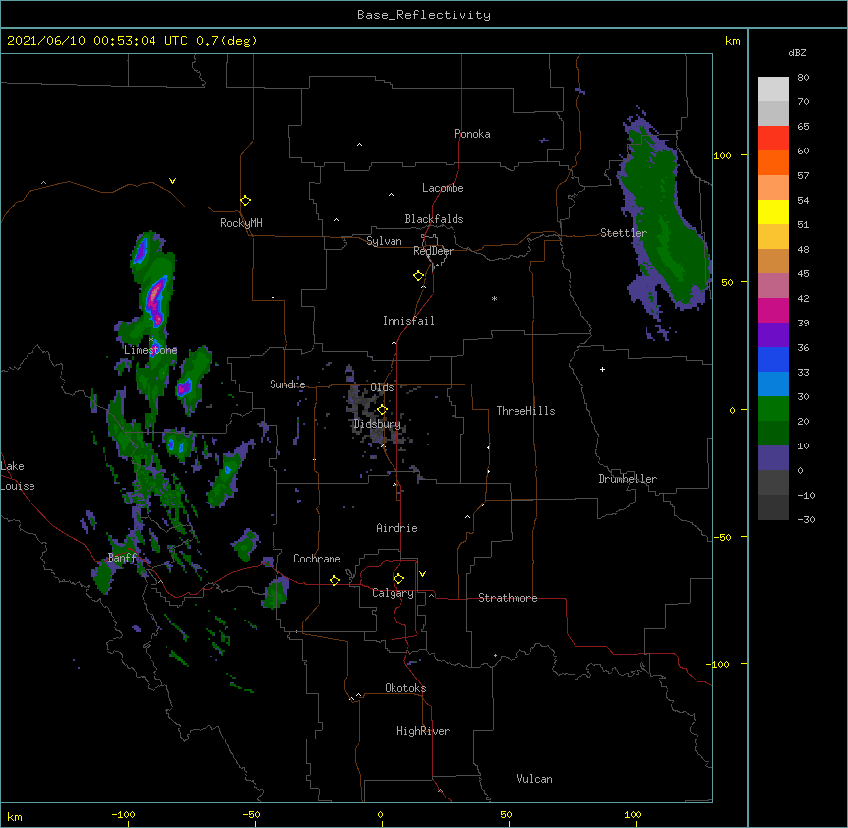Click the strong echo core north of Limestone

pos(155,302)
